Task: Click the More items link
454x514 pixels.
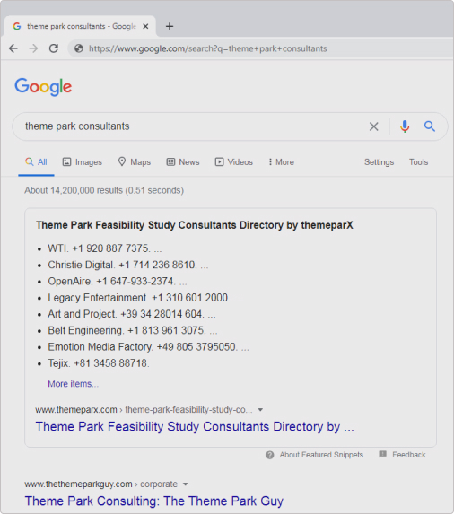Action: (73, 384)
